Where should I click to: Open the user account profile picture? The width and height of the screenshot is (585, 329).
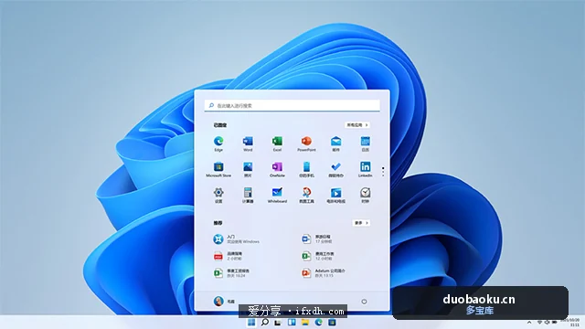tap(218, 301)
